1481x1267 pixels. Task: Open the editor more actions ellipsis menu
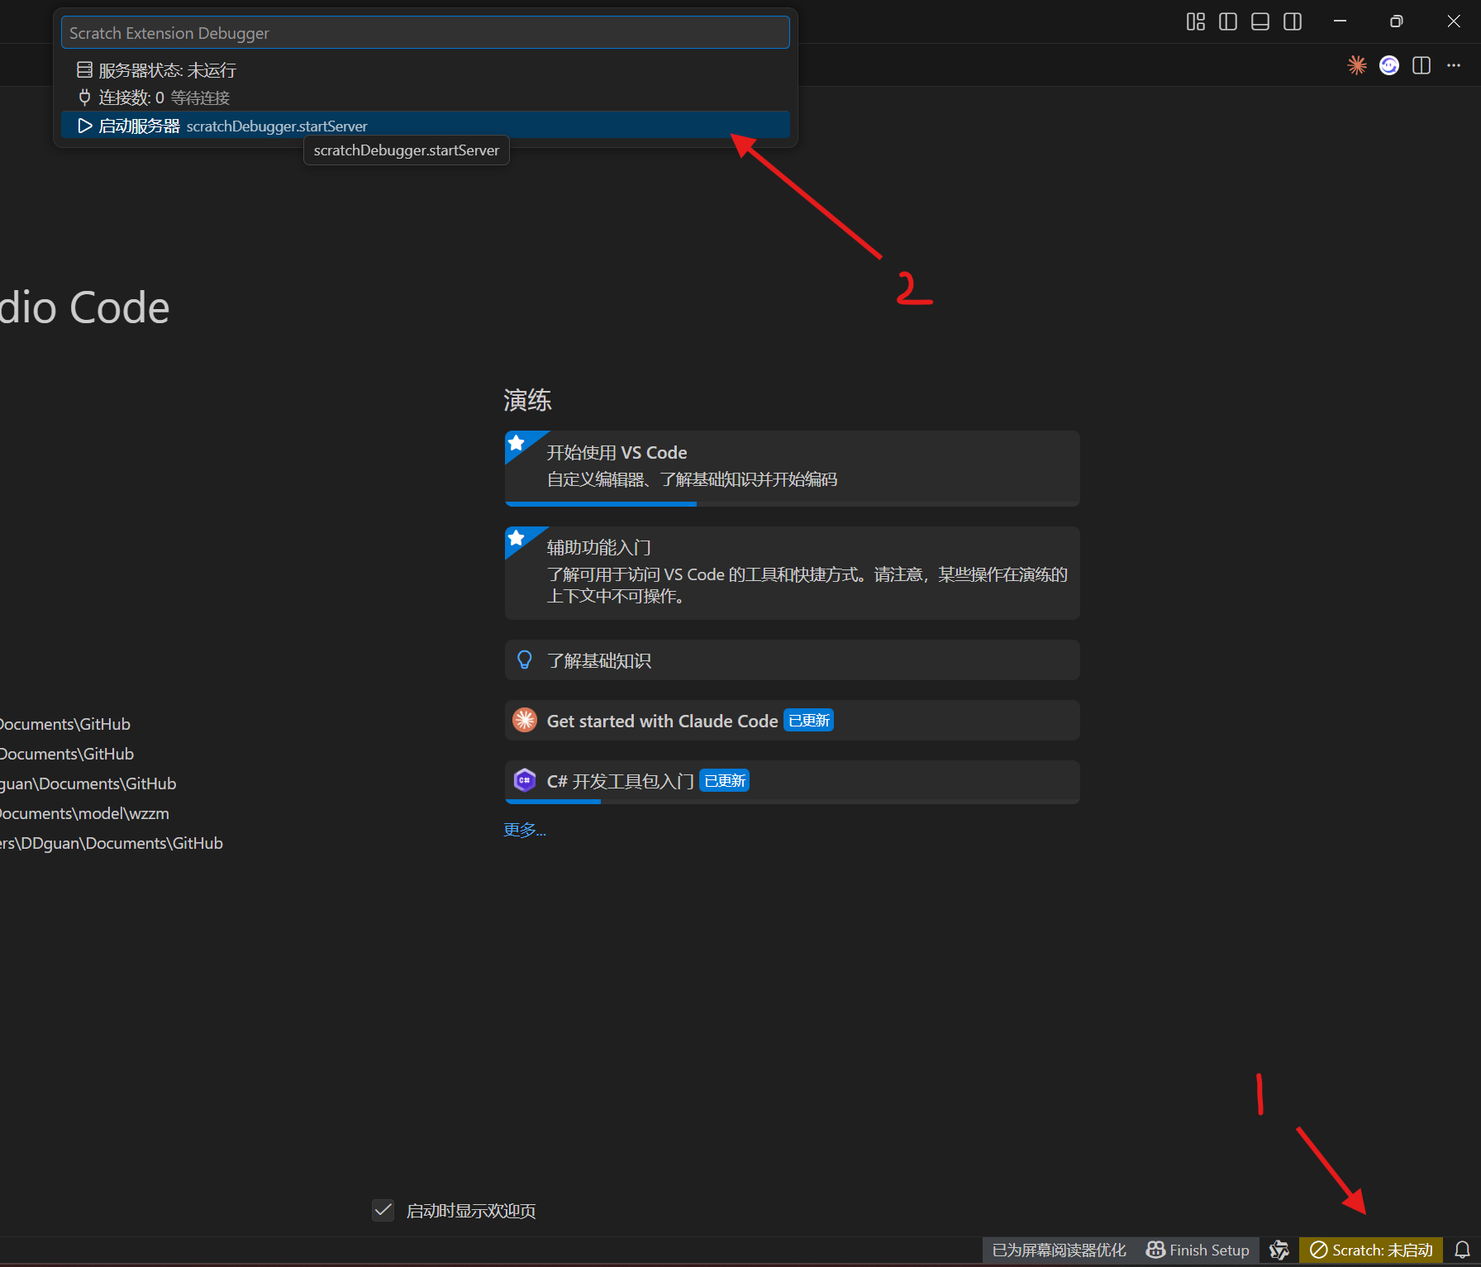[1454, 65]
